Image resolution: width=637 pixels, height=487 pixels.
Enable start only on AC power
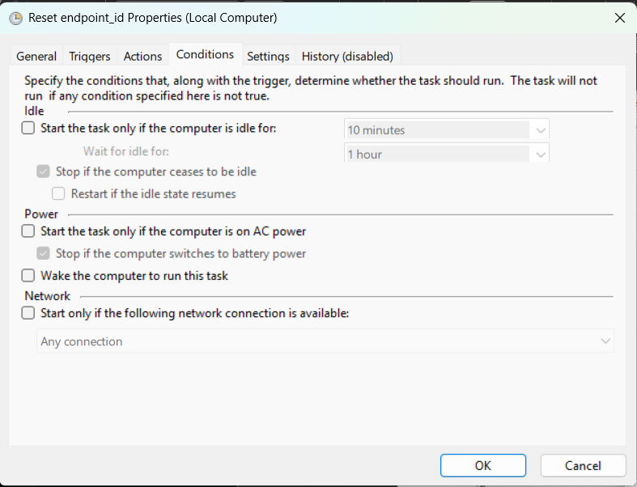coord(28,231)
